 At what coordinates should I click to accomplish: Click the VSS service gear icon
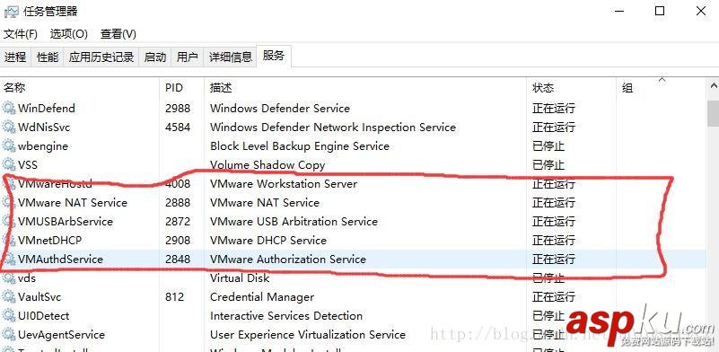click(9, 164)
